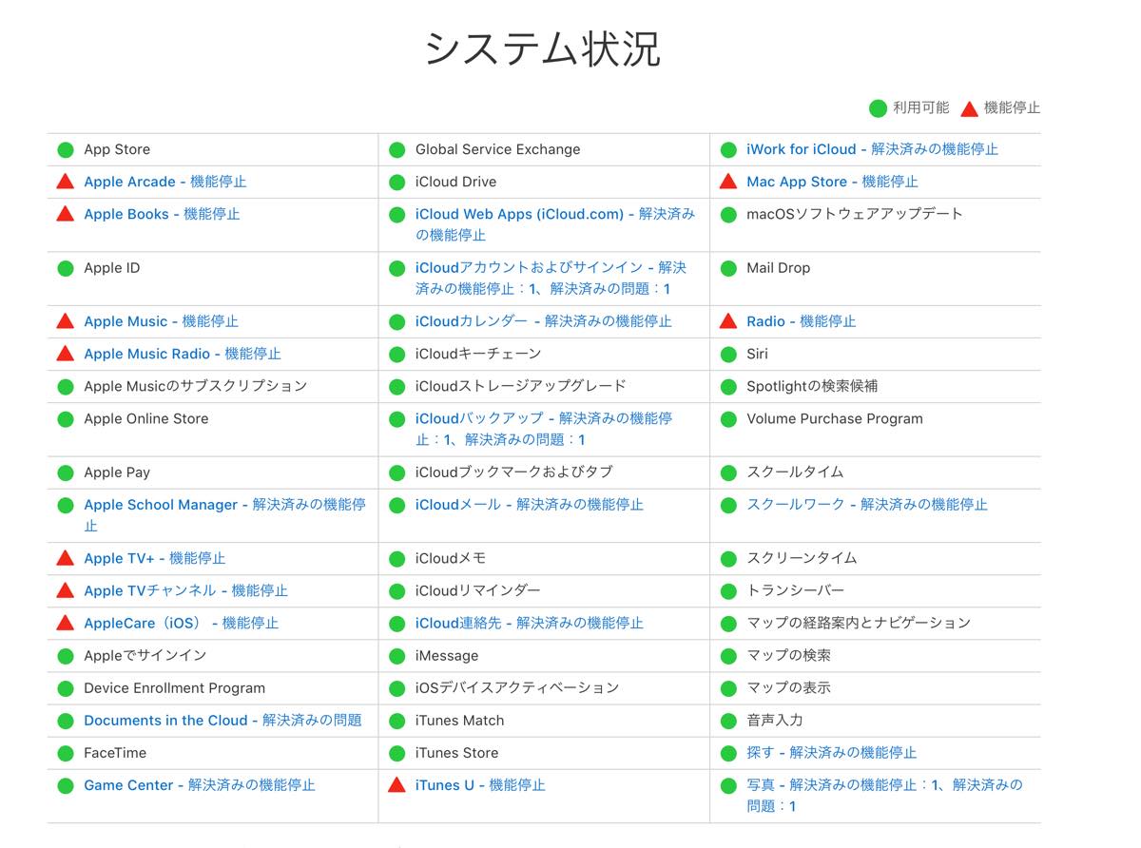Open the Game Center resolved outage link
Viewport: 1141px width, 848px height.
click(200, 785)
